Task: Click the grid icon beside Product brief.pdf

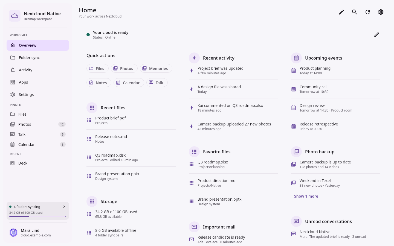Action: (x=89, y=120)
